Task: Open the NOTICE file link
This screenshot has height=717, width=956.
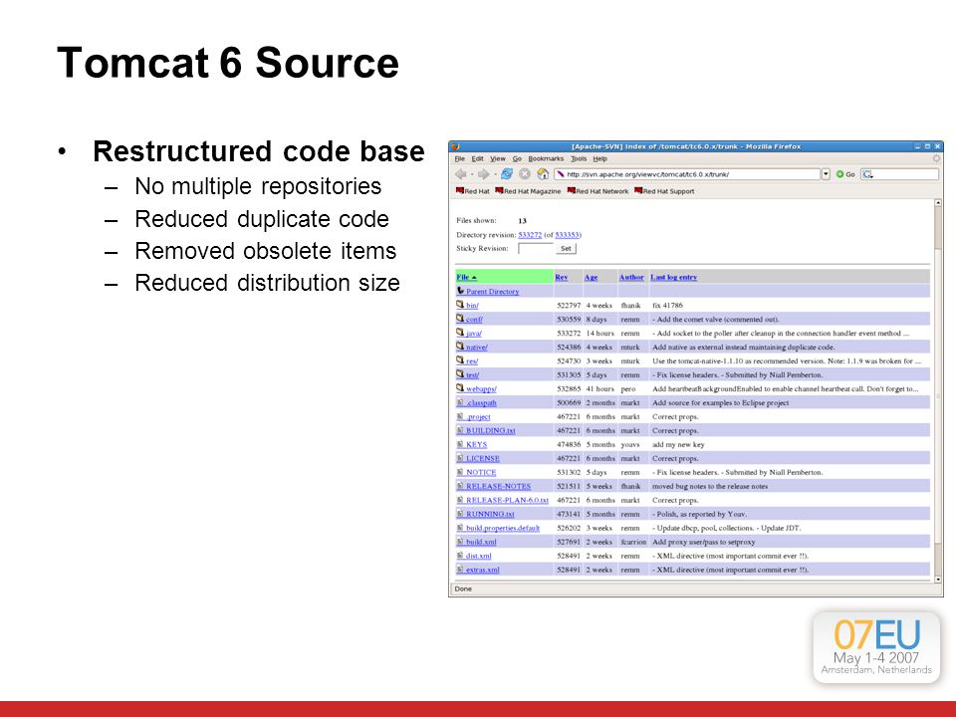Action: pos(481,472)
